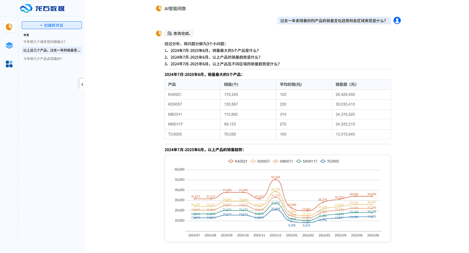Open the pie chart AI query sidebar icon

(9, 27)
